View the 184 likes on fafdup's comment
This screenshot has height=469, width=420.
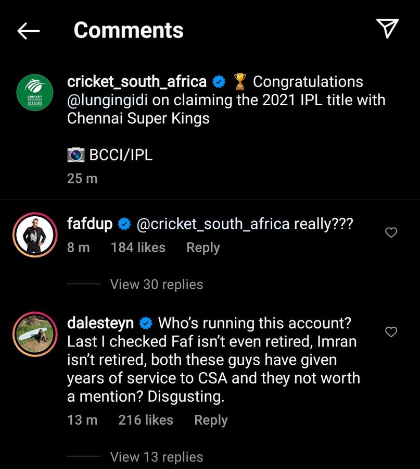[138, 248]
